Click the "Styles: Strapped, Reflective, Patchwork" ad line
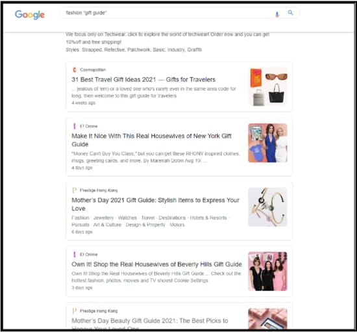The height and width of the screenshot is (332, 357). [x=134, y=49]
